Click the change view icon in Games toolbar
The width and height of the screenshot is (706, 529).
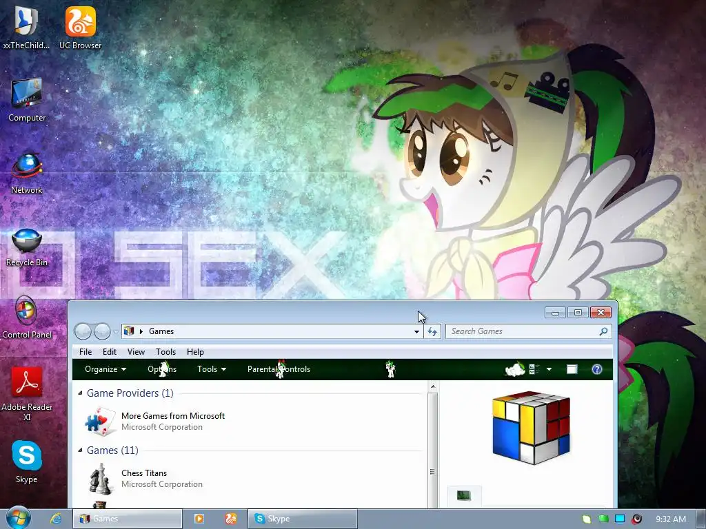point(534,369)
